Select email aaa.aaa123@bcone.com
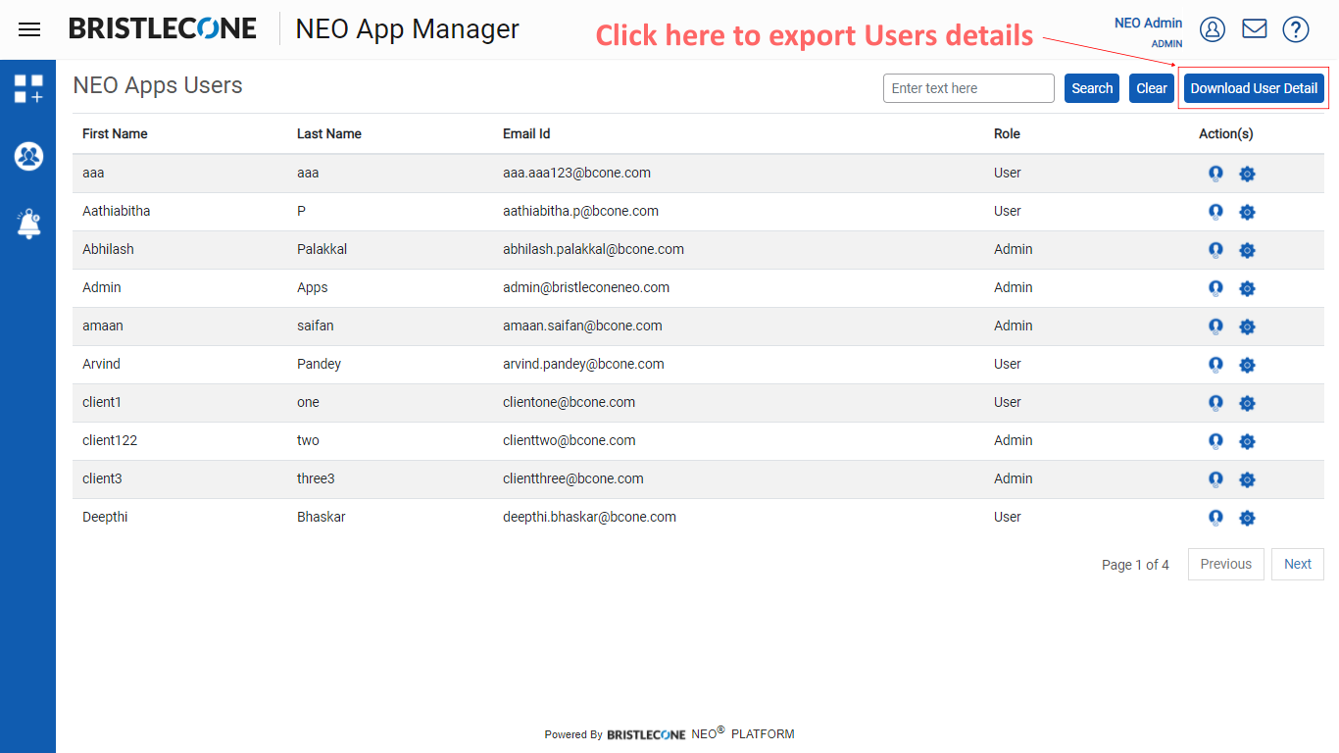The image size is (1339, 753). tap(576, 173)
